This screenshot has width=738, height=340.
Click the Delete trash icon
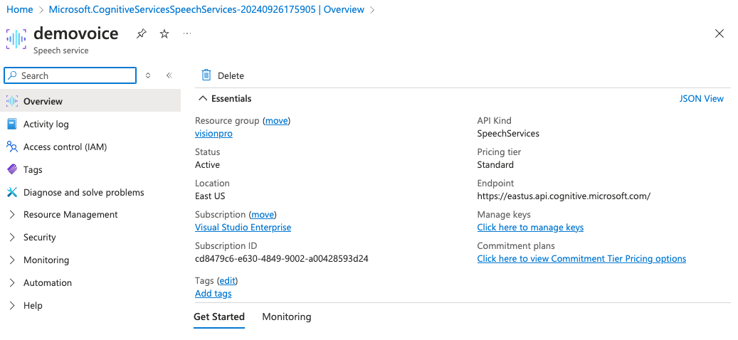click(x=206, y=75)
